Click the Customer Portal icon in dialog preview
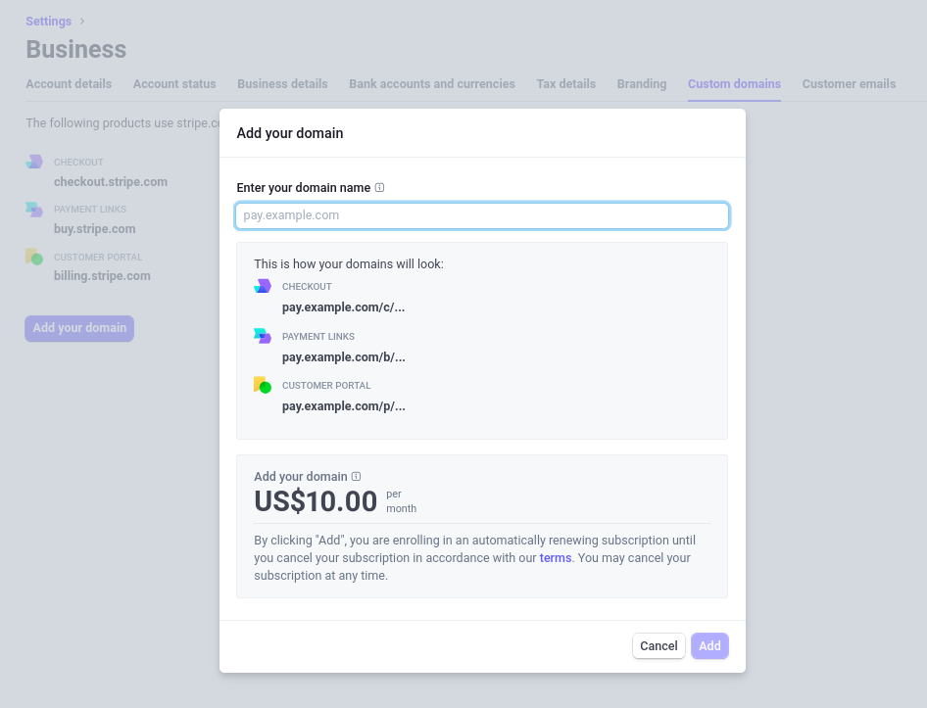This screenshot has height=708, width=927. pos(263,385)
